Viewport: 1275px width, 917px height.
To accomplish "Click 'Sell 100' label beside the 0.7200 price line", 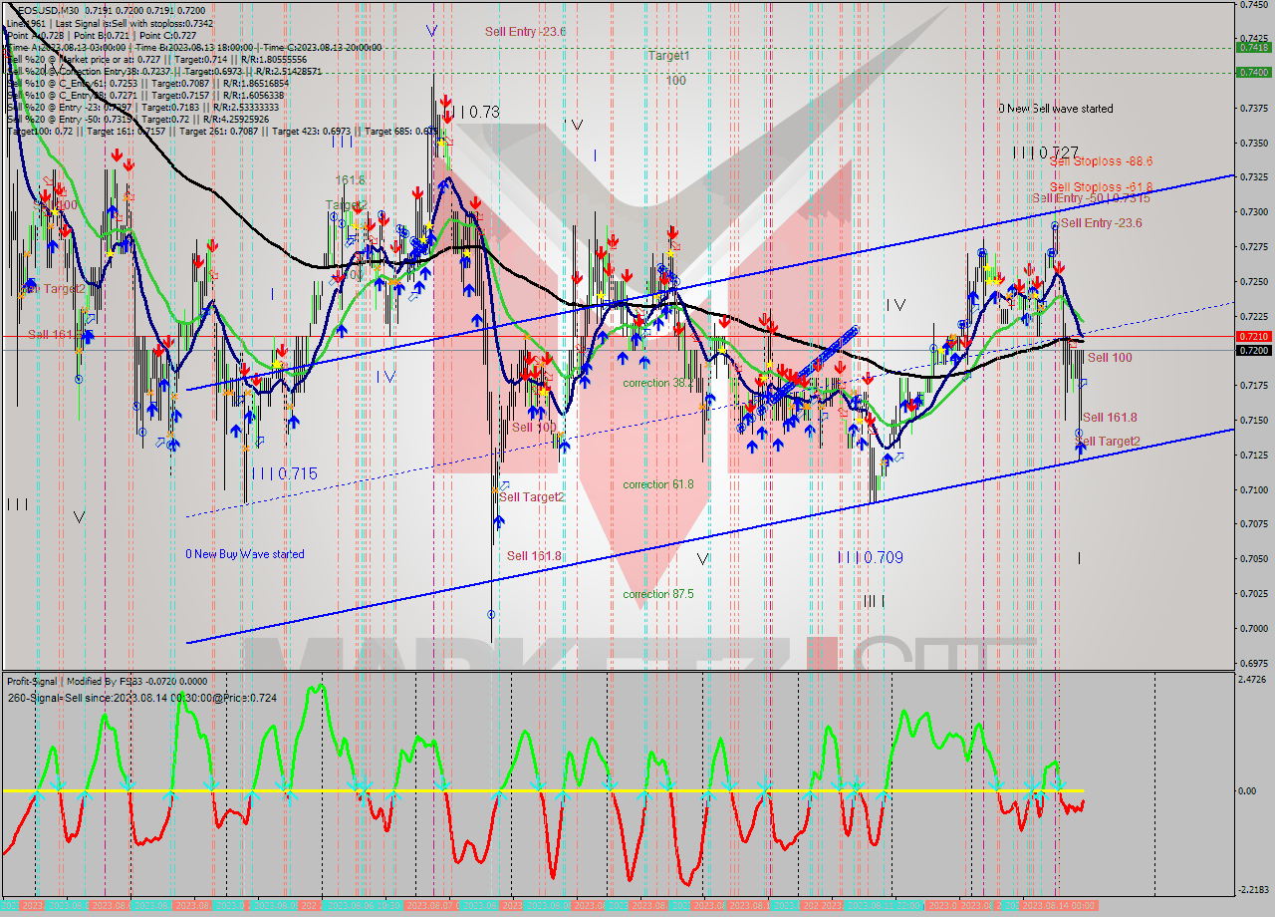I will [x=1109, y=357].
